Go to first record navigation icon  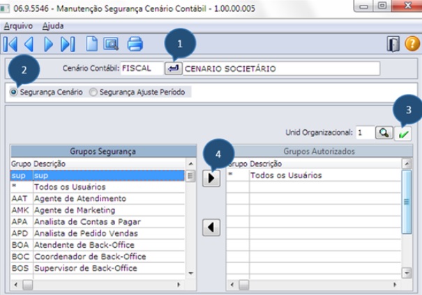(10, 45)
